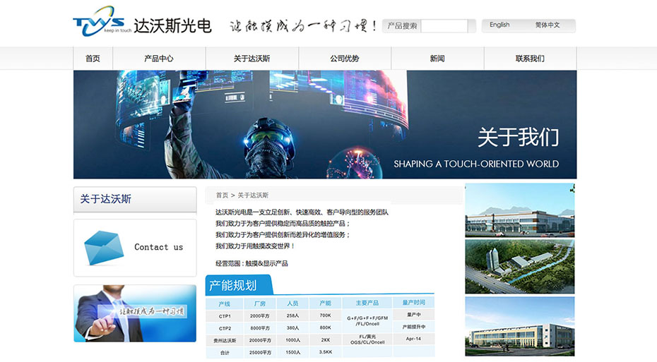This screenshot has width=657, height=362.
Task: Select the 合计 table row label
Action: point(225,353)
